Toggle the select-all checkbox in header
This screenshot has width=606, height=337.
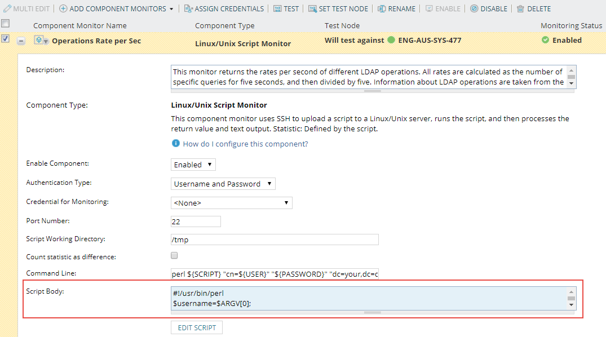[x=5, y=23]
